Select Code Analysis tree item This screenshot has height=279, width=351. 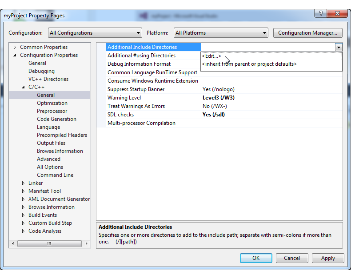45,231
